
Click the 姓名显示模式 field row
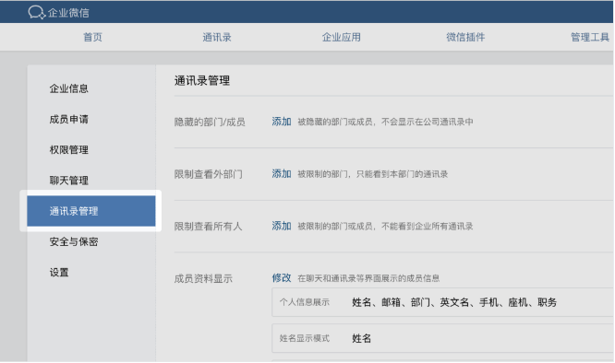[443, 338]
